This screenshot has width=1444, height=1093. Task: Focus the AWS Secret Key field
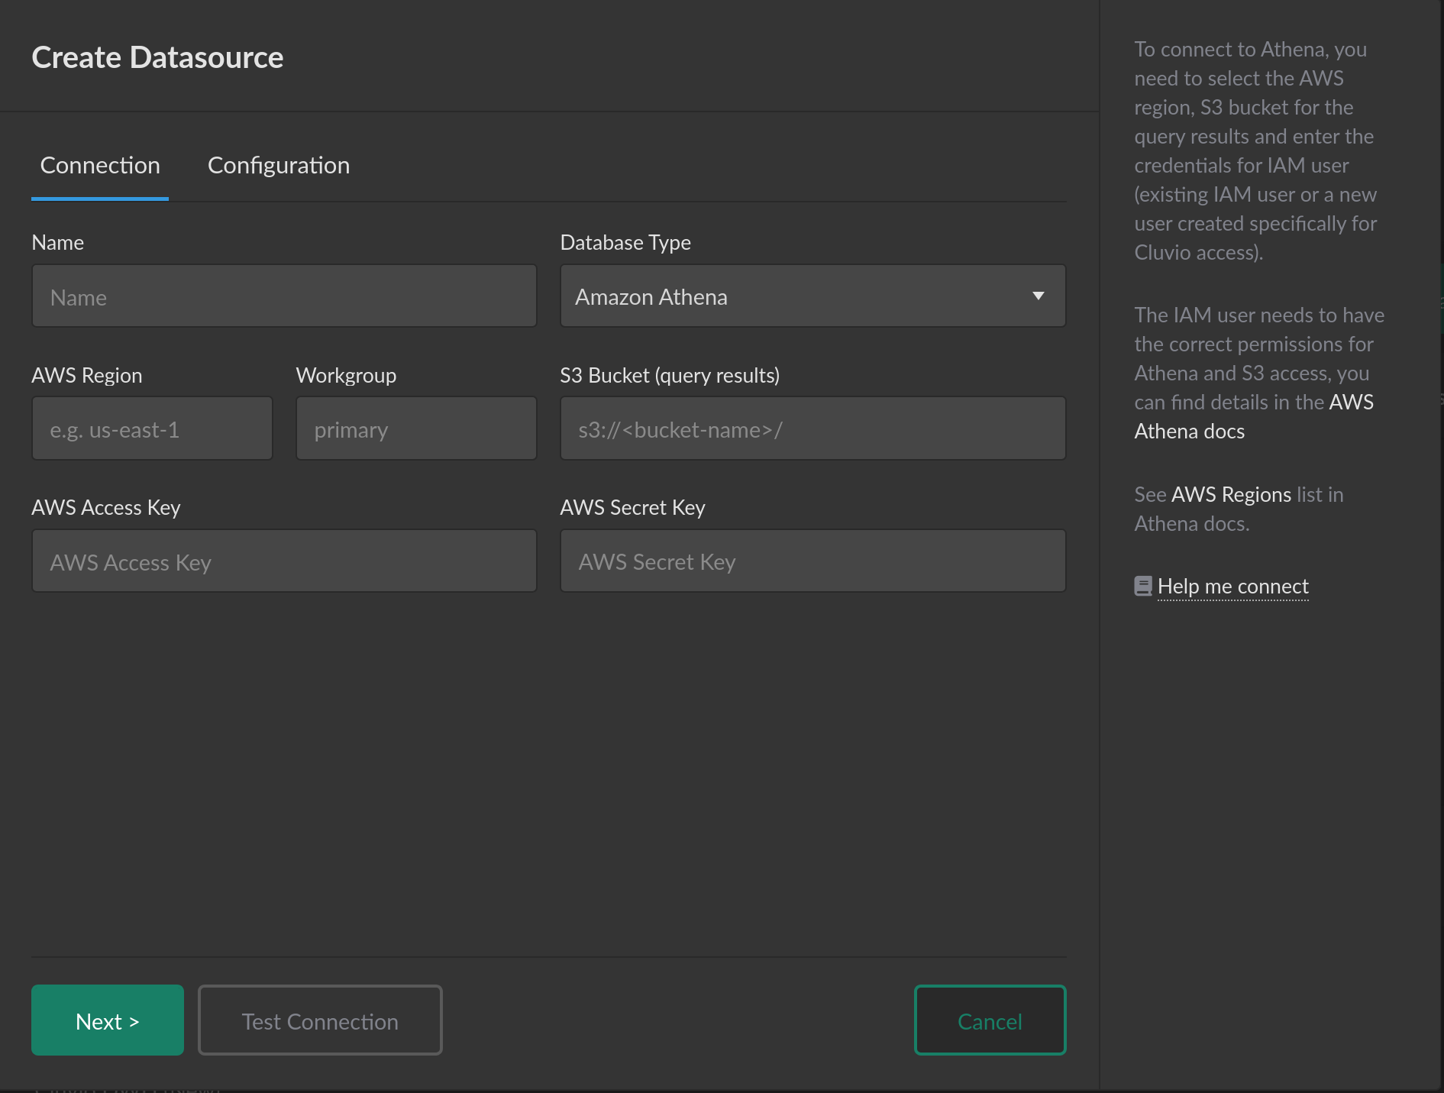812,561
